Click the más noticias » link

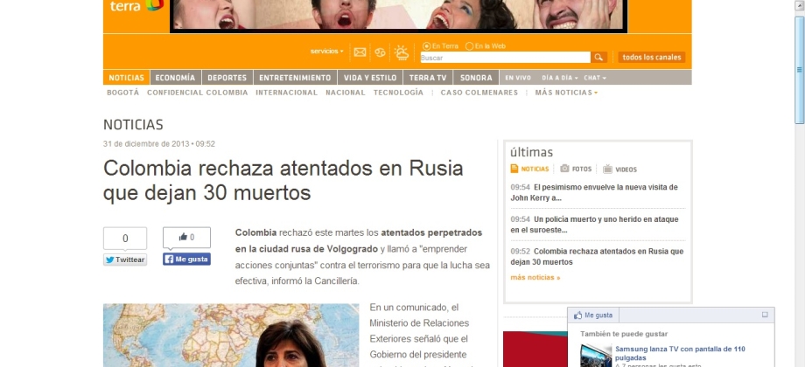(x=535, y=277)
